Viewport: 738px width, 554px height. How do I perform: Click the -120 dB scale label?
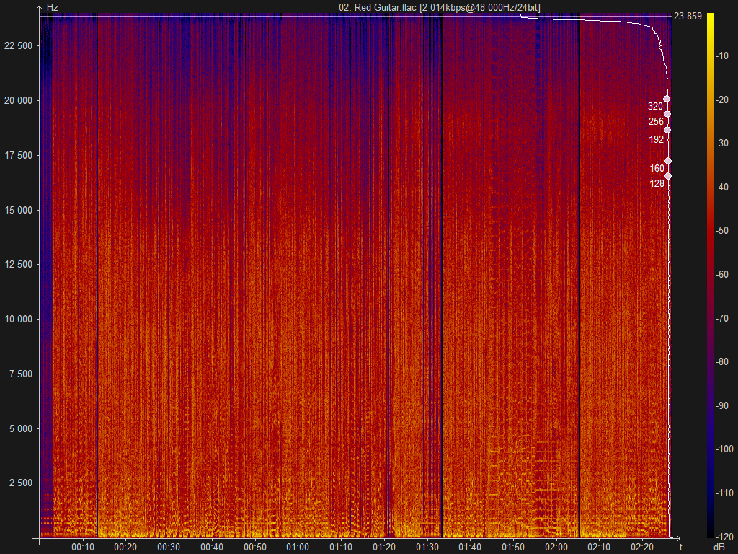(724, 537)
